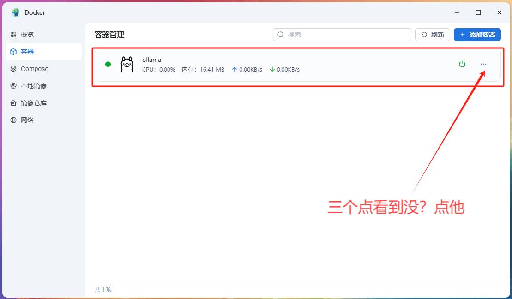Click the download speed arrow indicator

click(272, 69)
